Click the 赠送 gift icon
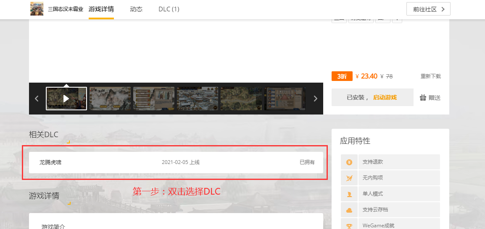This screenshot has height=229, width=485. pos(423,98)
